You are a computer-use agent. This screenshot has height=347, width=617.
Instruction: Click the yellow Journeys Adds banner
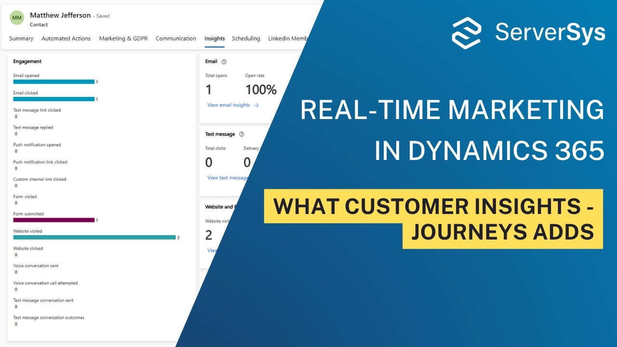[x=503, y=233]
